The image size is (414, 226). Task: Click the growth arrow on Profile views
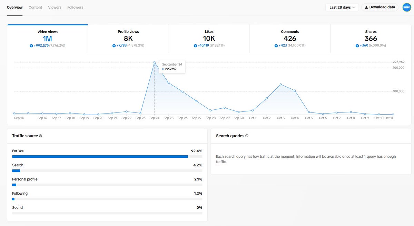(114, 45)
